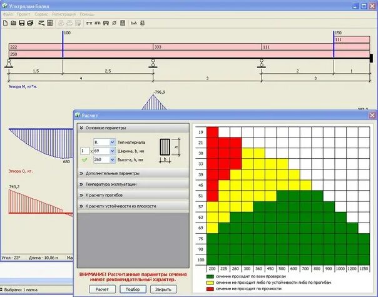Click the Закрыть button

pos(163,289)
